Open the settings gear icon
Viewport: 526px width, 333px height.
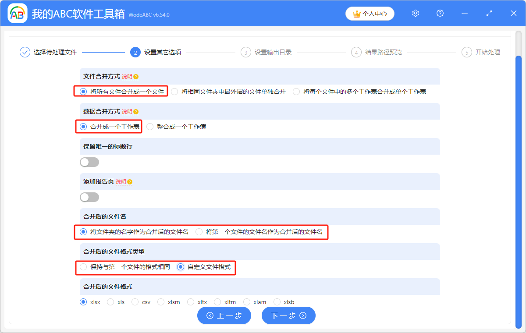point(415,13)
